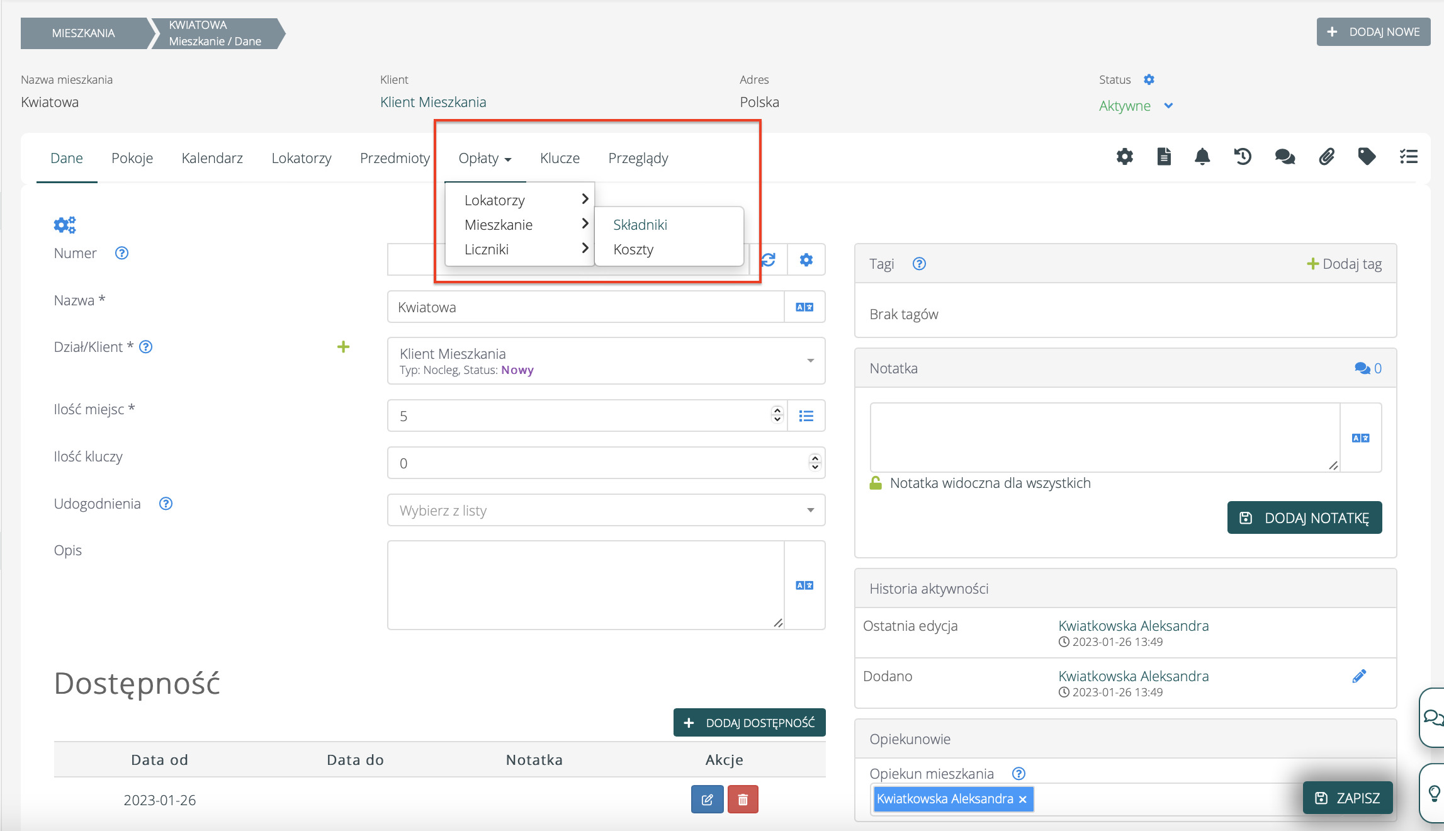Open the notifications bell icon
This screenshot has width=1444, height=831.
pyautogui.click(x=1202, y=156)
